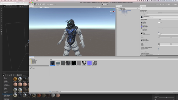Open the Shaded draw mode dropdown
The height and width of the screenshot is (100, 178).
pyautogui.click(x=34, y=7)
